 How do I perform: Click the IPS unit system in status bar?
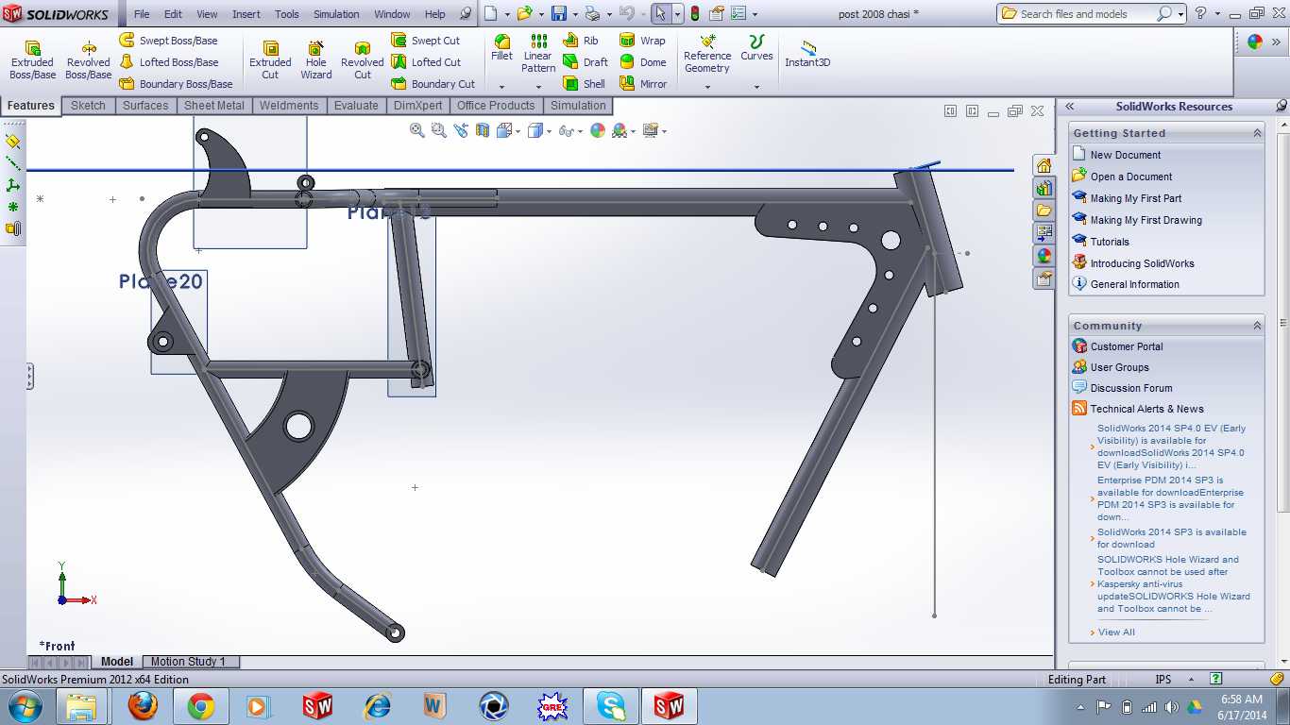point(1163,680)
